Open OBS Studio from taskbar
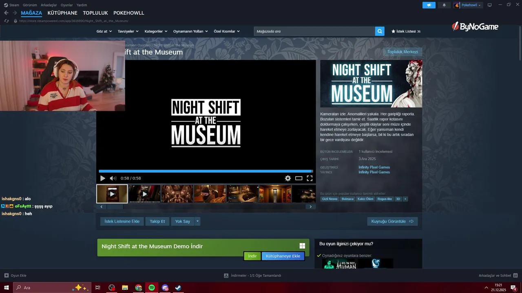522x293 pixels. (112, 288)
